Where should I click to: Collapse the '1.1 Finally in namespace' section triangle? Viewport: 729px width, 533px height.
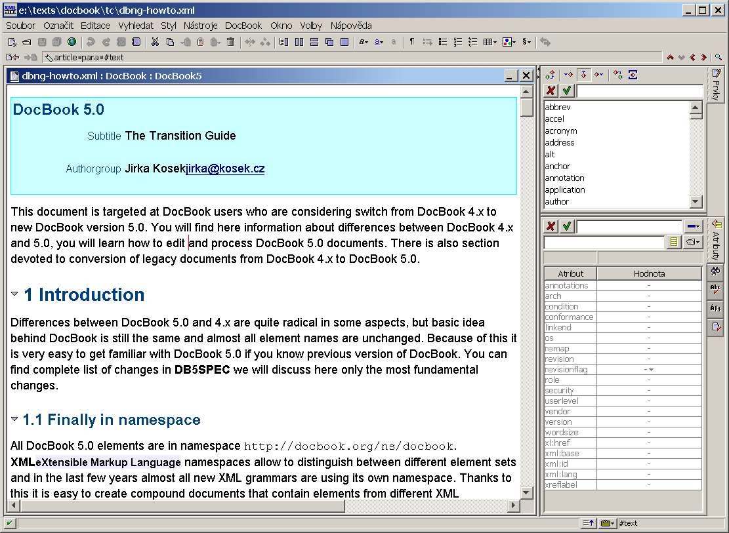[x=14, y=420]
